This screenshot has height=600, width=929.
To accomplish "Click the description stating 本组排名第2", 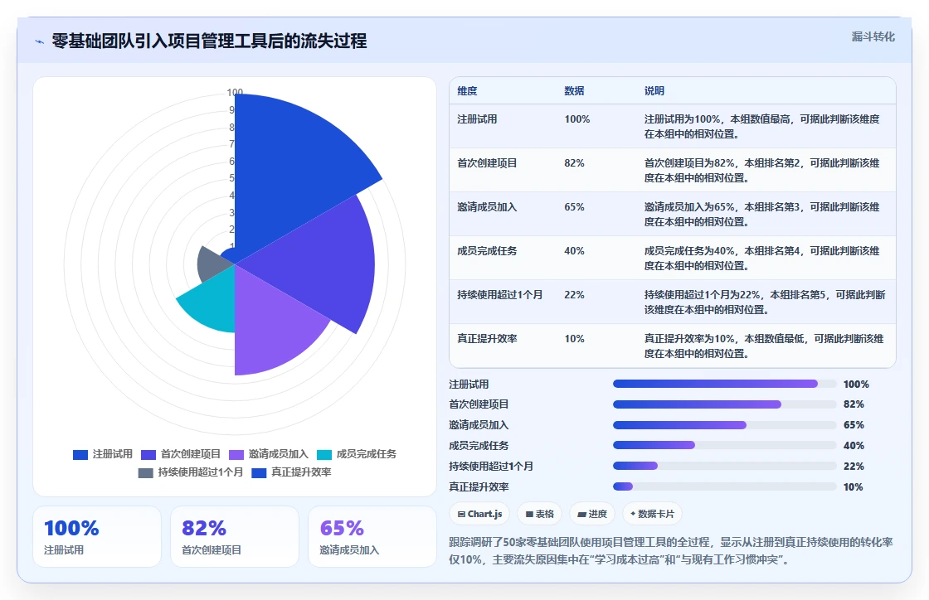I will [762, 171].
